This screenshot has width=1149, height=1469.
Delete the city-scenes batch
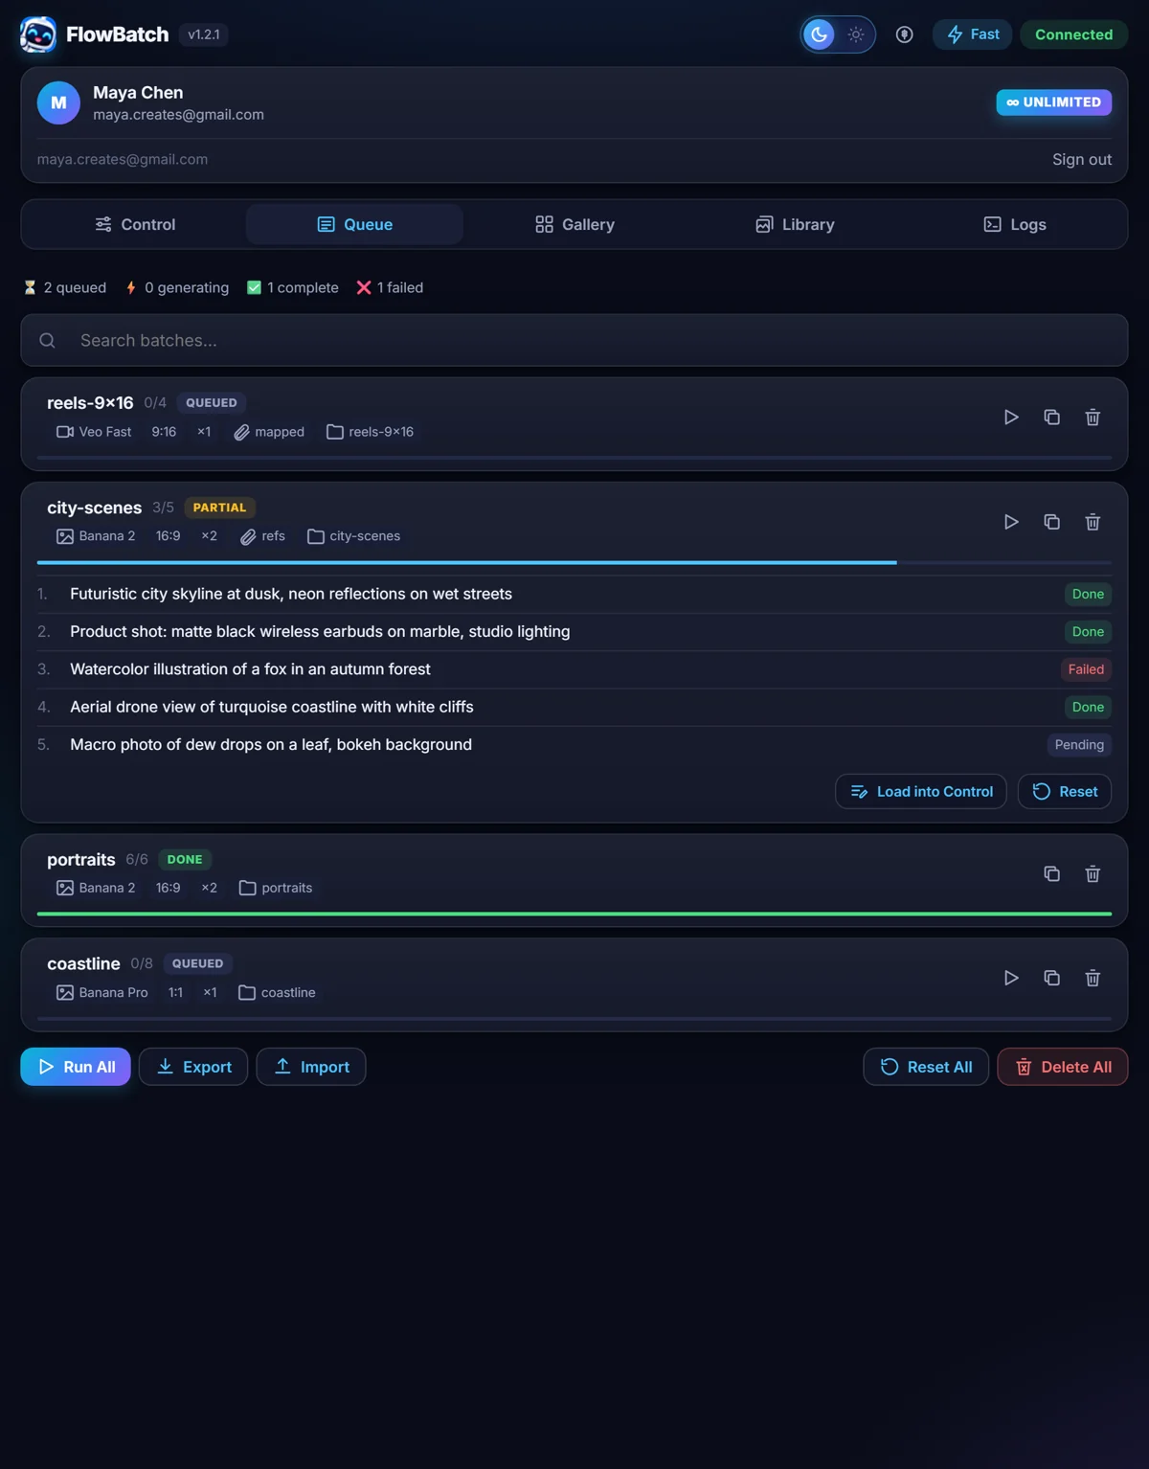[1093, 522]
